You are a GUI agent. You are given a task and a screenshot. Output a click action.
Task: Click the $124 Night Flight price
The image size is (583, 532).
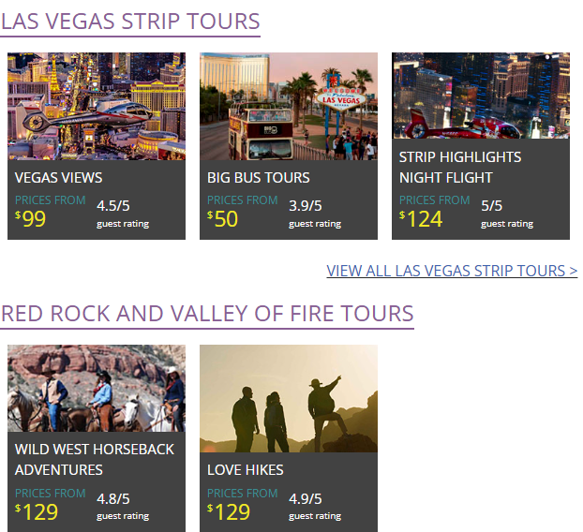[x=421, y=219]
